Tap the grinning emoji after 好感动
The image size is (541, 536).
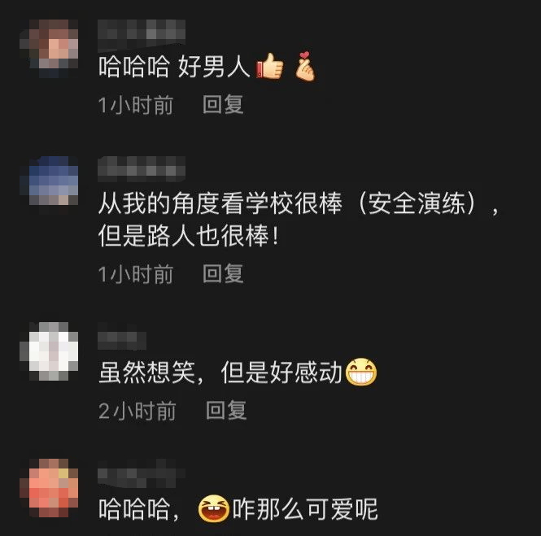pos(361,372)
